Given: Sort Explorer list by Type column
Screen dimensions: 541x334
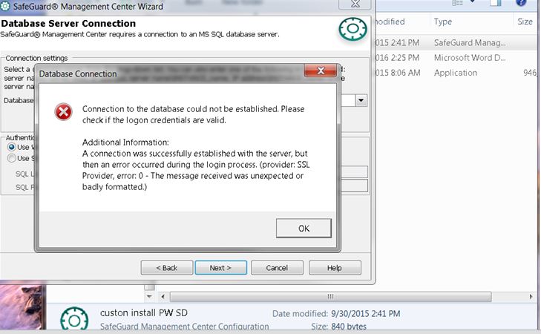Looking at the screenshot, I should point(443,22).
